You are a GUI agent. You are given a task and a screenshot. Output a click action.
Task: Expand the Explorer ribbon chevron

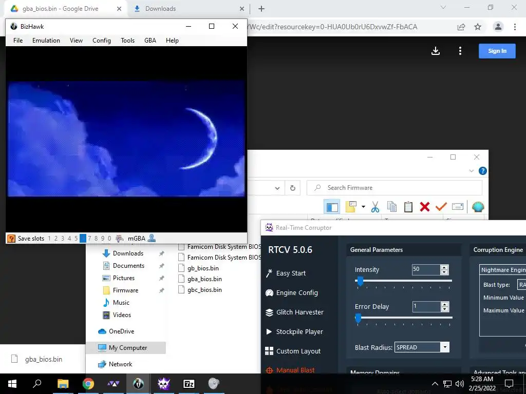pos(472,171)
